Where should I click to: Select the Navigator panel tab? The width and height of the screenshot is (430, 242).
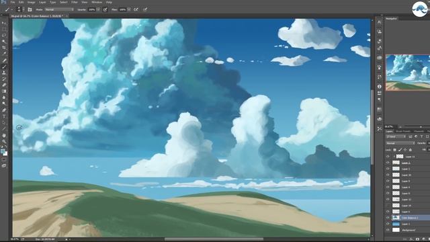[x=391, y=19]
